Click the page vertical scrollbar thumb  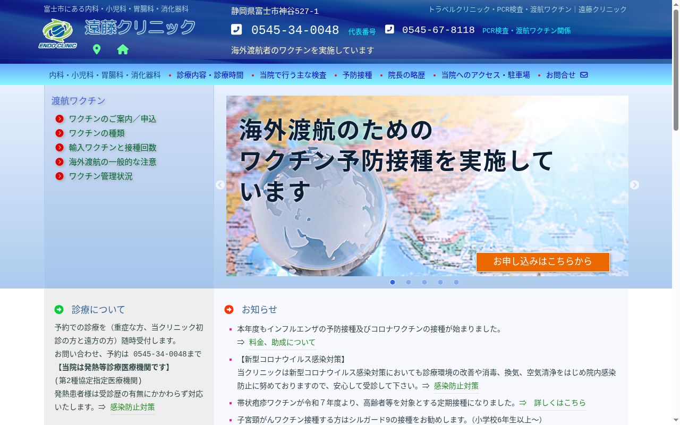(x=676, y=69)
